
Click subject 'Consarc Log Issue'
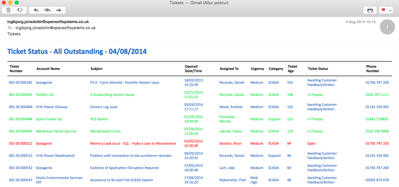click(104, 107)
